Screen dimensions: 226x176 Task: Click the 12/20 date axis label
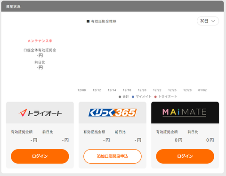click(142, 90)
